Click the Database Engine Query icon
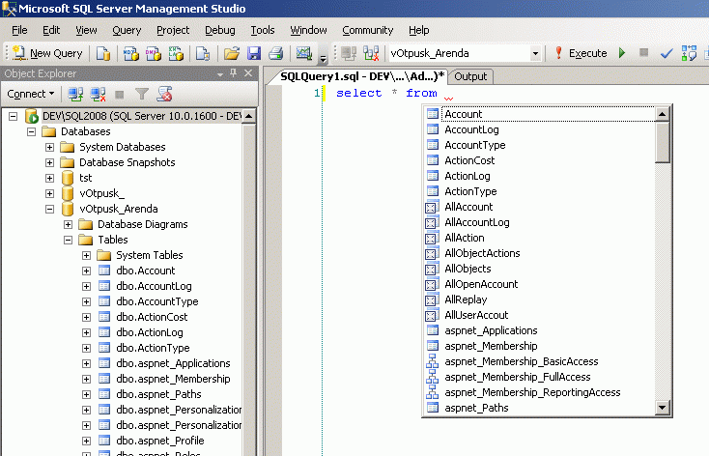This screenshot has height=456, width=709. tap(103, 53)
